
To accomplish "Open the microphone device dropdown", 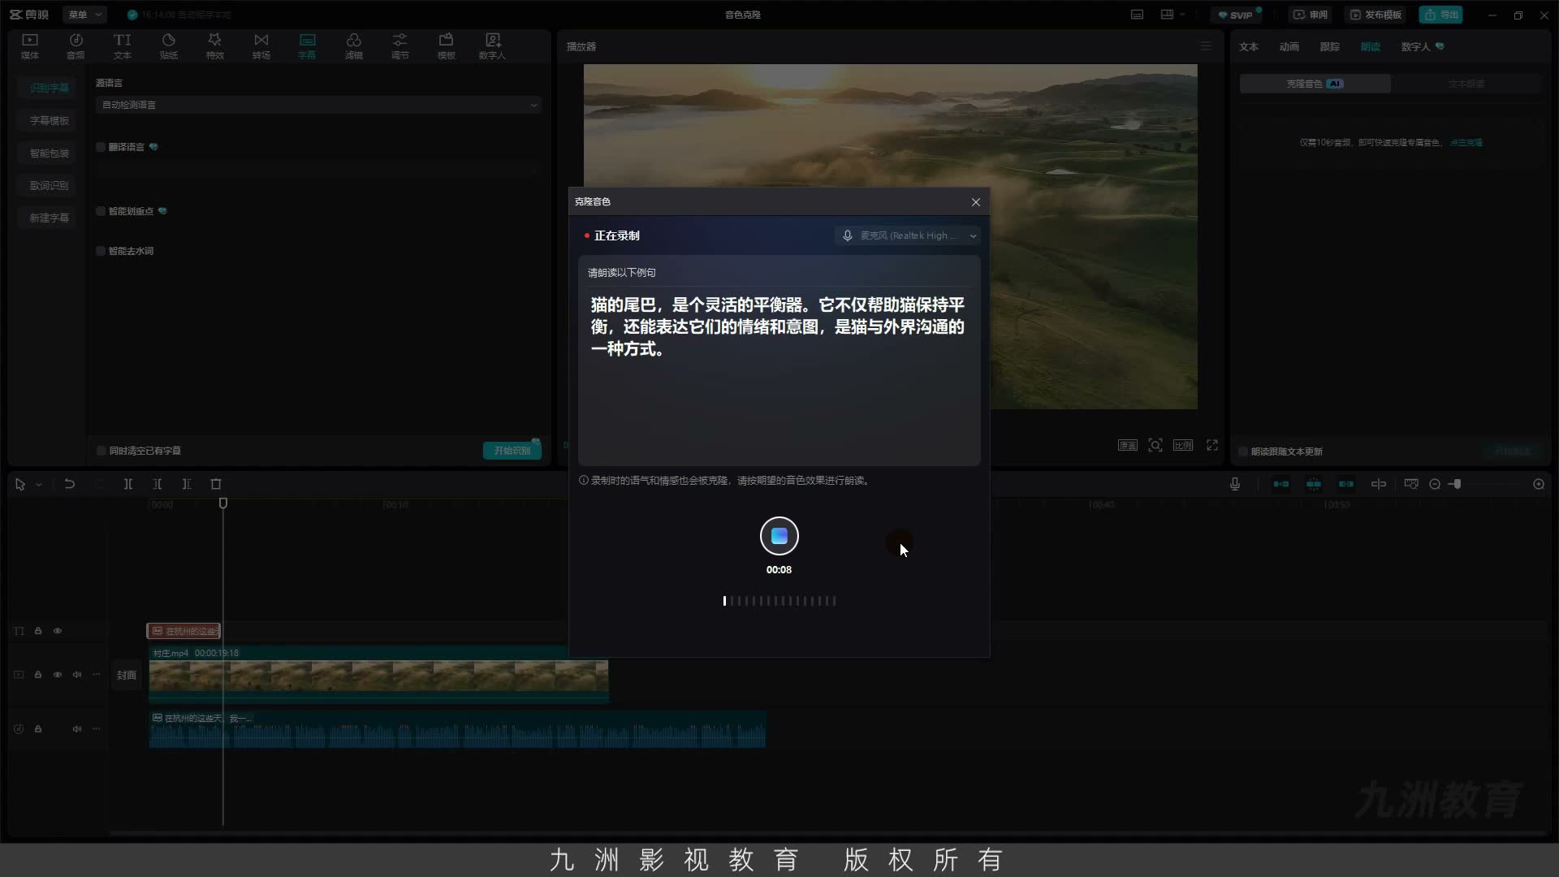I will pyautogui.click(x=908, y=235).
